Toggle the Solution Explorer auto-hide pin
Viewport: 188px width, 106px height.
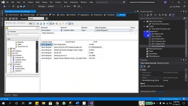pyautogui.click(x=183, y=11)
